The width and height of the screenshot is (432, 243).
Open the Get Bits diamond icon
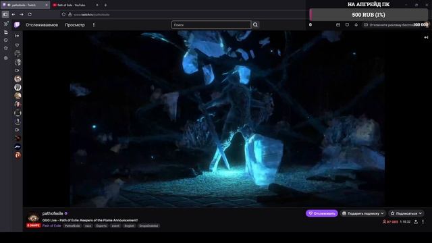(x=356, y=25)
